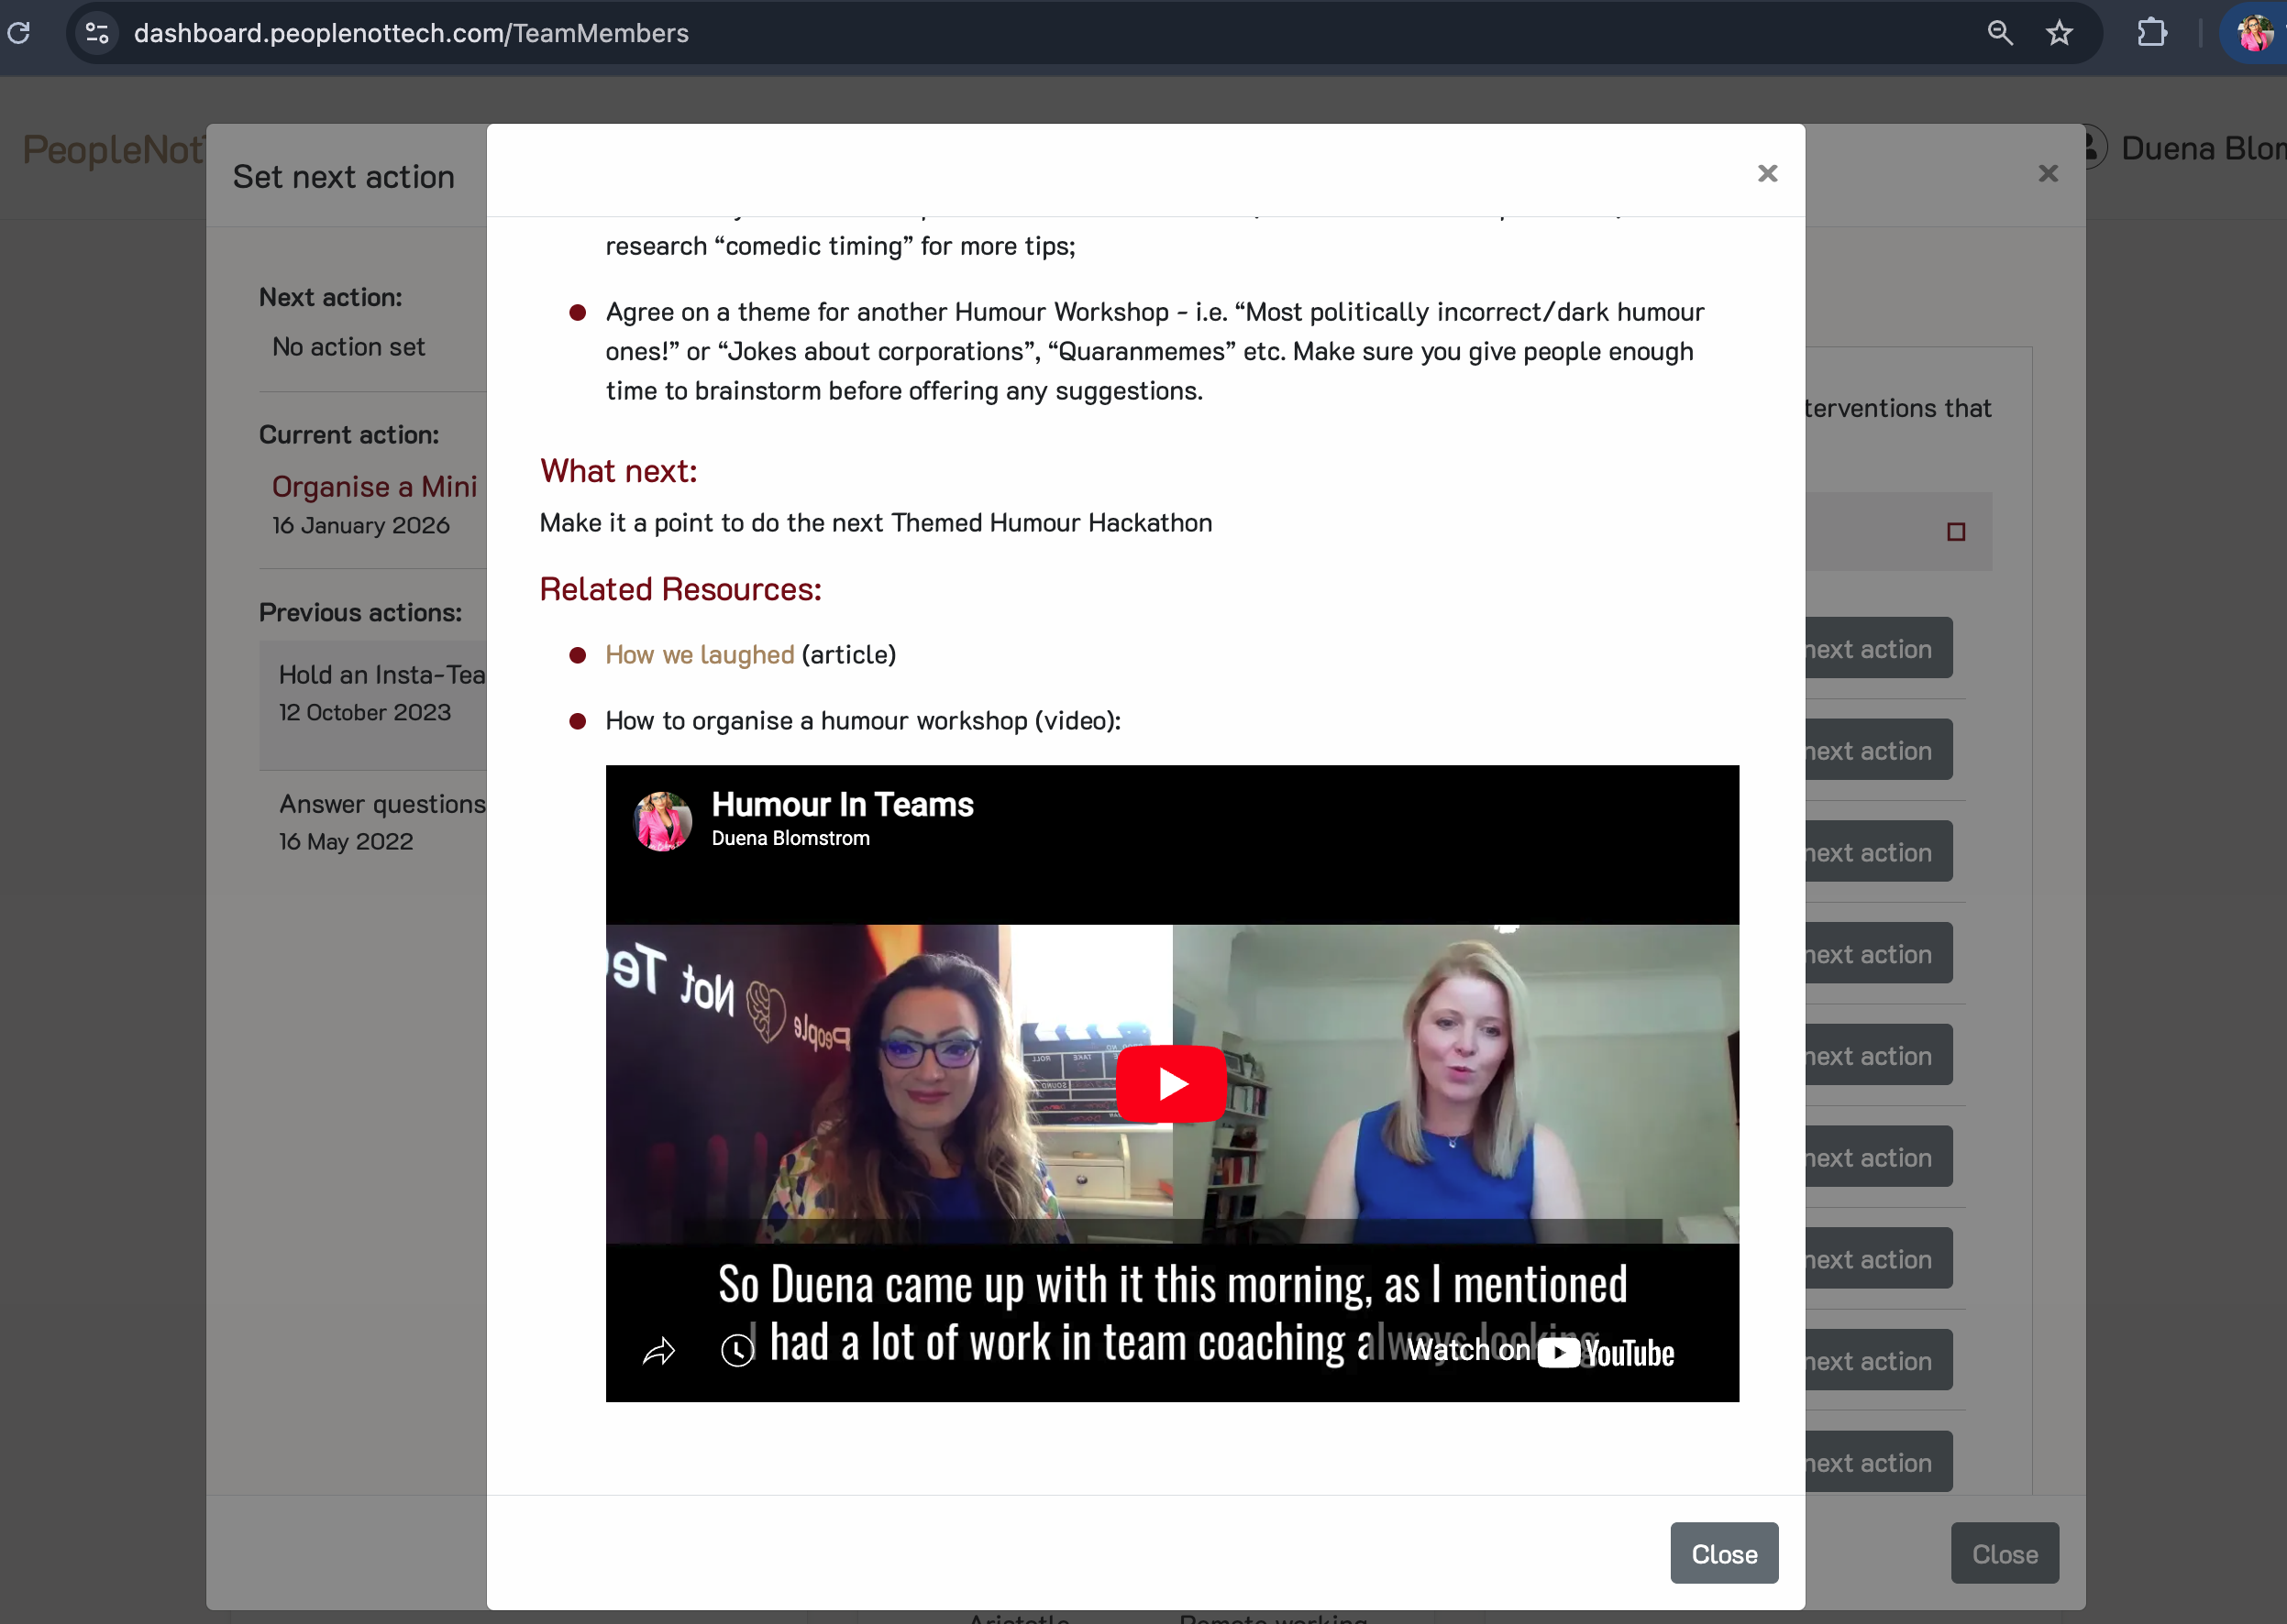Bookmark this page with star icon
This screenshot has width=2287, height=1624.
pyautogui.click(x=2059, y=33)
